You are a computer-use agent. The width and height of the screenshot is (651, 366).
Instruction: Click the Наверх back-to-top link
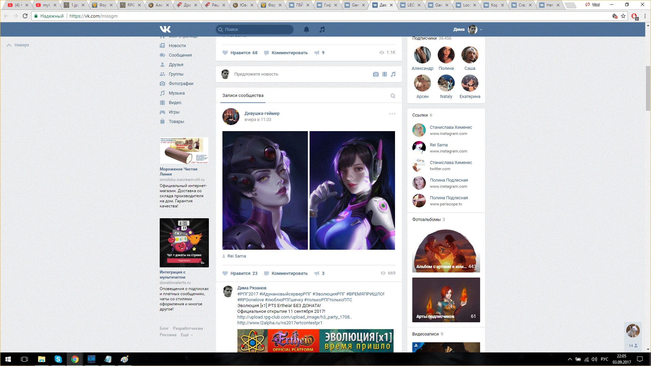[x=18, y=45]
